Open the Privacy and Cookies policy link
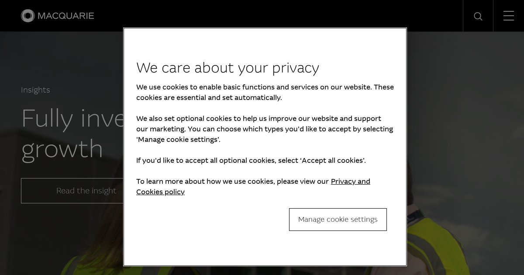Viewport: 524px width, 275px height. click(x=350, y=182)
